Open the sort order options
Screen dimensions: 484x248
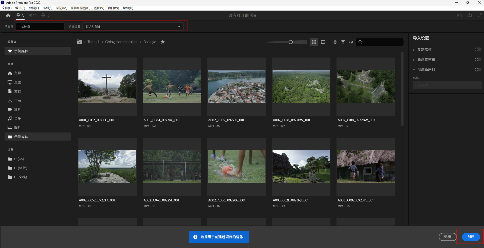tap(335, 42)
